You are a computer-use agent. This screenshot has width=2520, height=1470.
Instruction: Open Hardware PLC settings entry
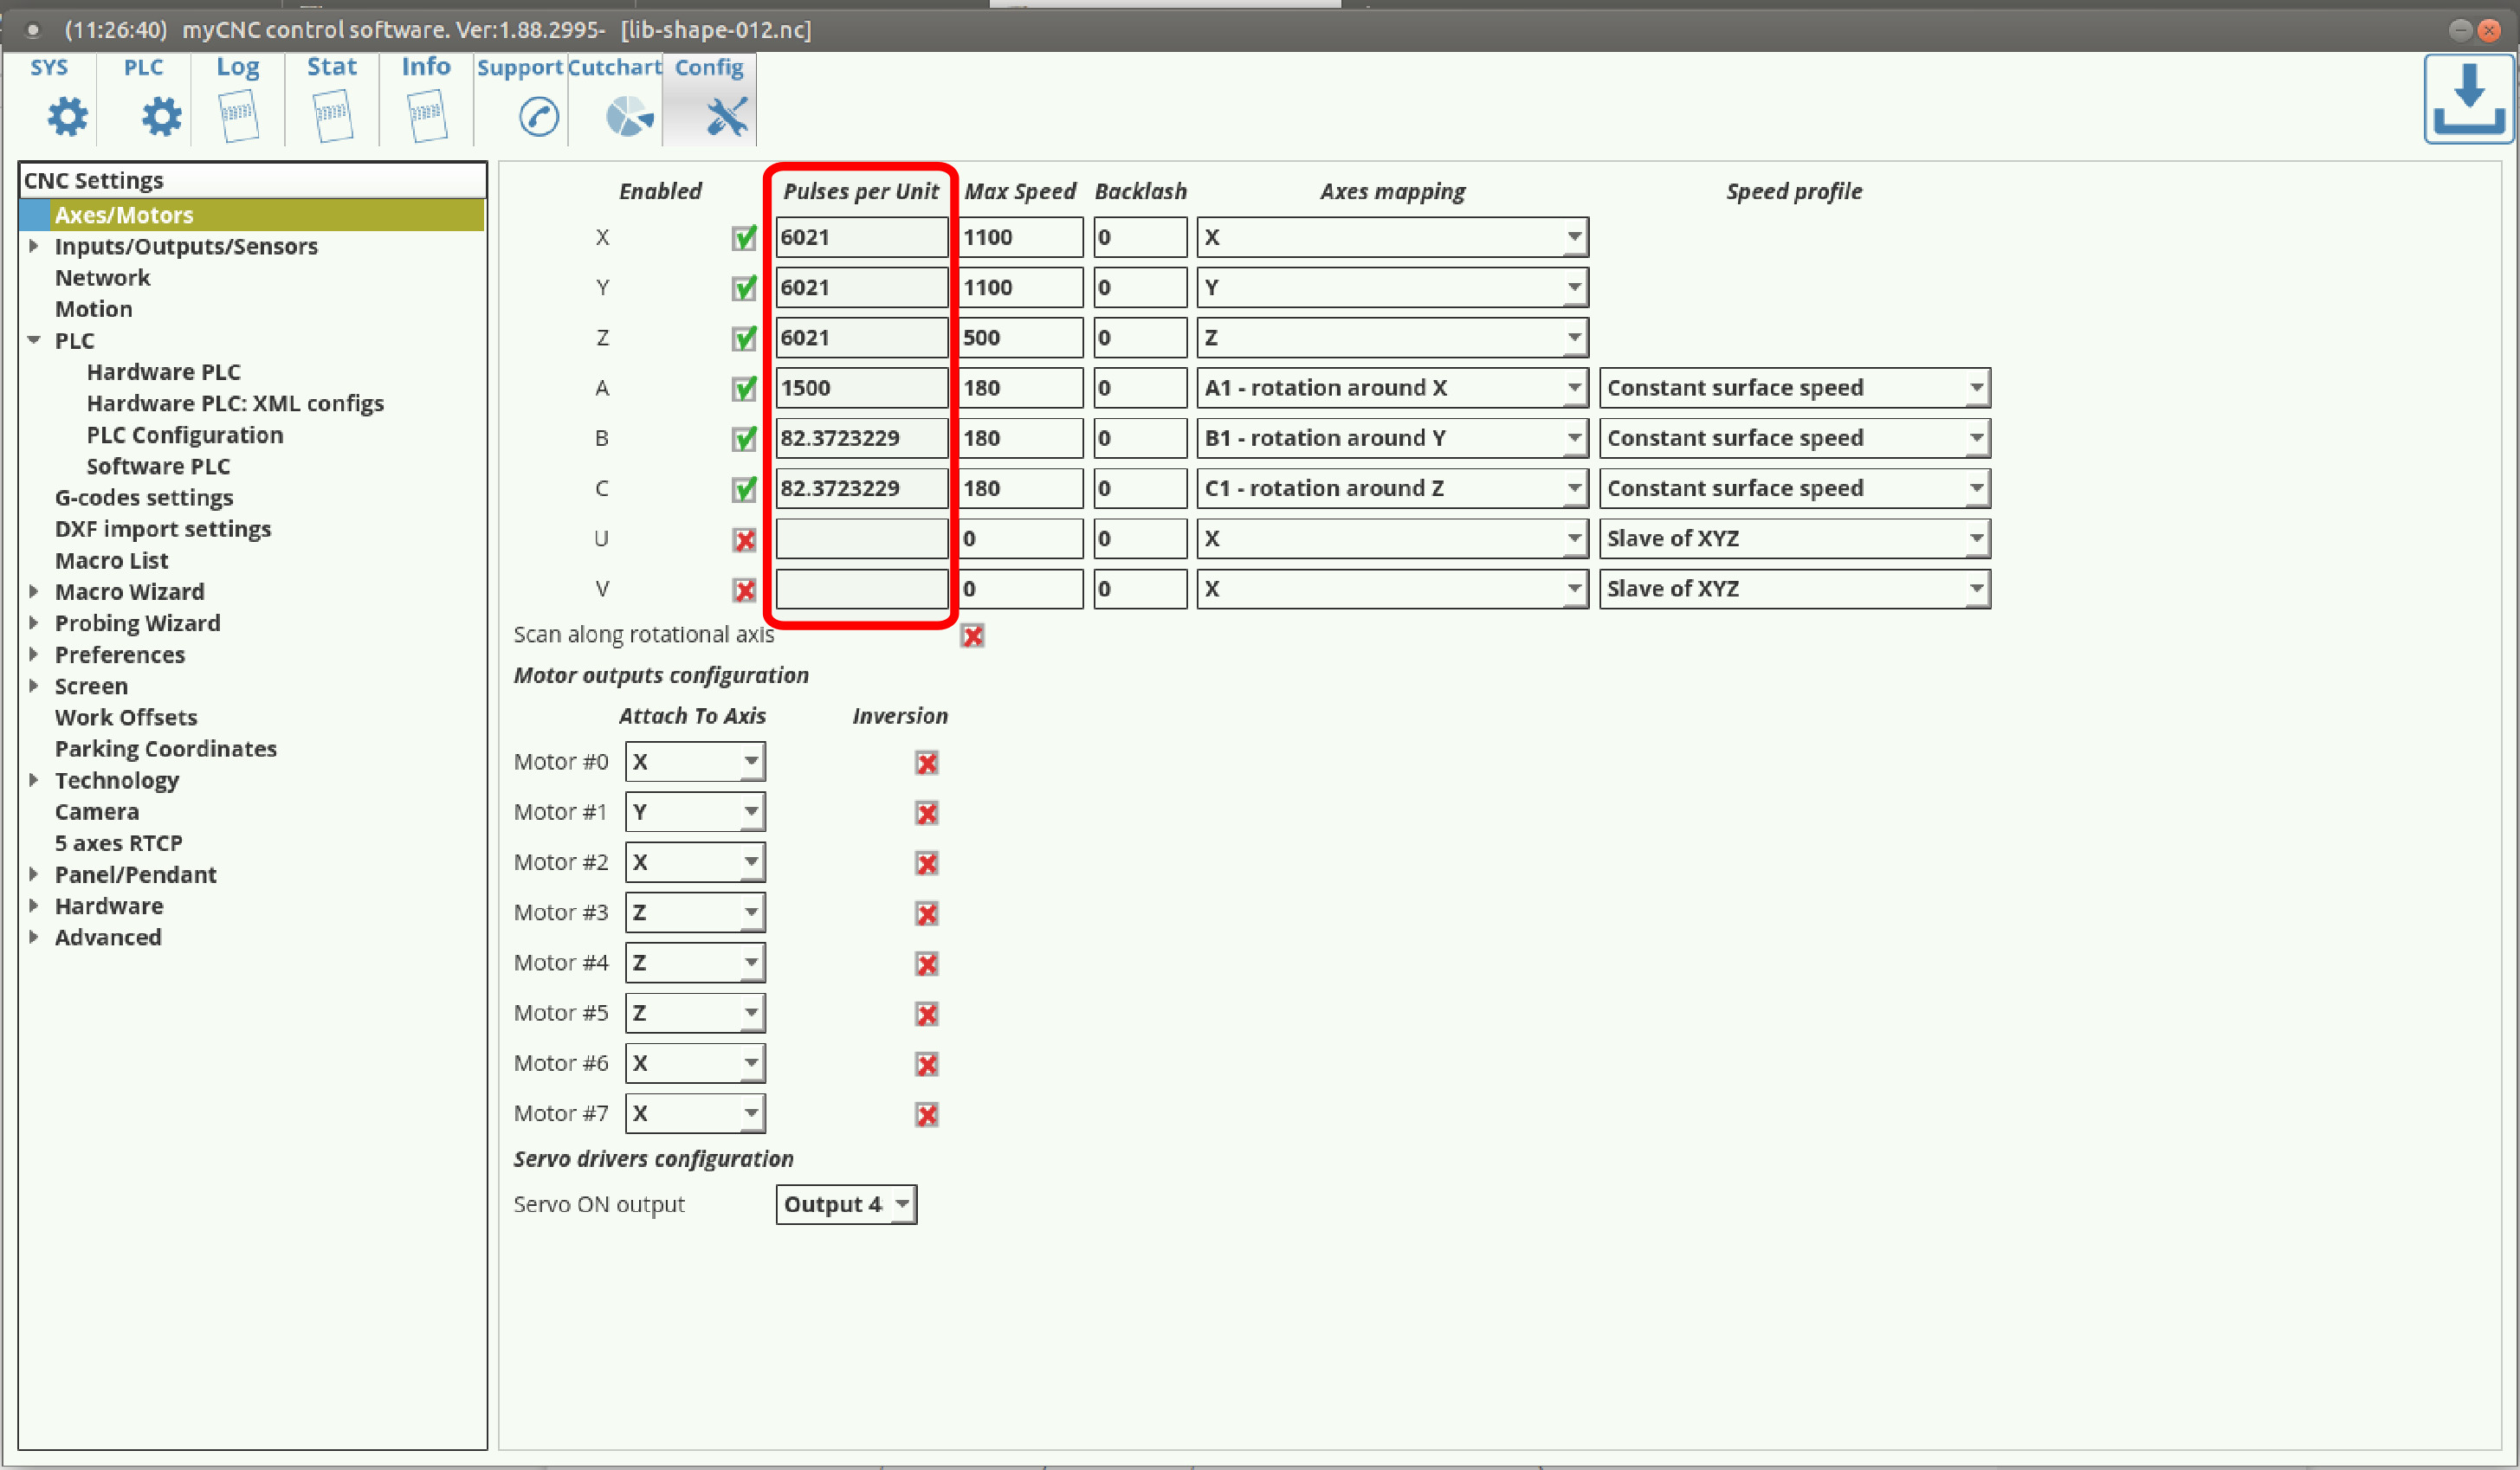point(163,372)
